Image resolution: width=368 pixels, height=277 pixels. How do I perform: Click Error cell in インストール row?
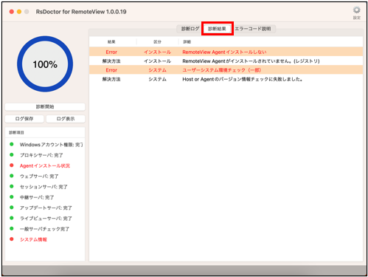tap(111, 52)
